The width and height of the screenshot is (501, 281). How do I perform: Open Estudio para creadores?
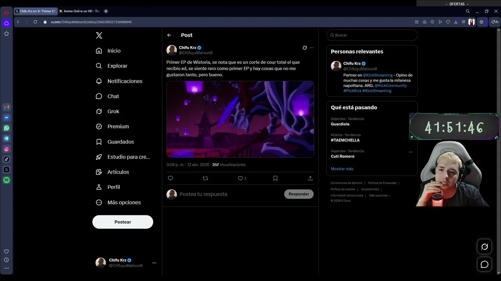(x=123, y=157)
